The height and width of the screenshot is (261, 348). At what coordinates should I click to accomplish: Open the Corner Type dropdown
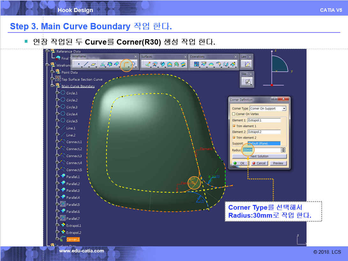pyautogui.click(x=284, y=109)
